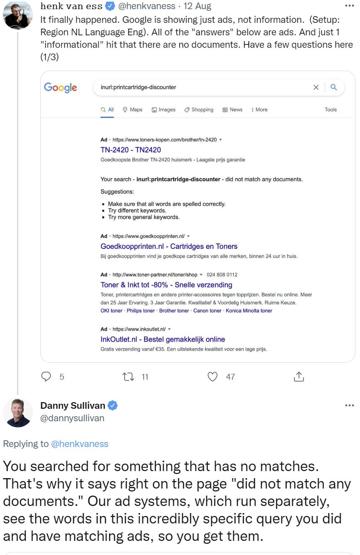Click the Google logo
The width and height of the screenshot is (360, 555).
(x=60, y=88)
